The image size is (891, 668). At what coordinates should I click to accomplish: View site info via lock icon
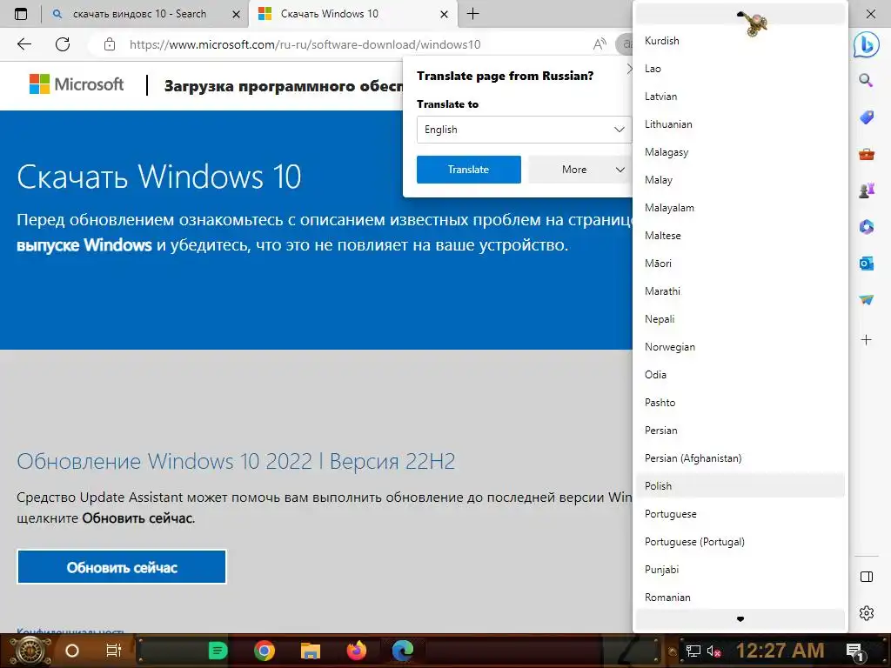point(110,44)
